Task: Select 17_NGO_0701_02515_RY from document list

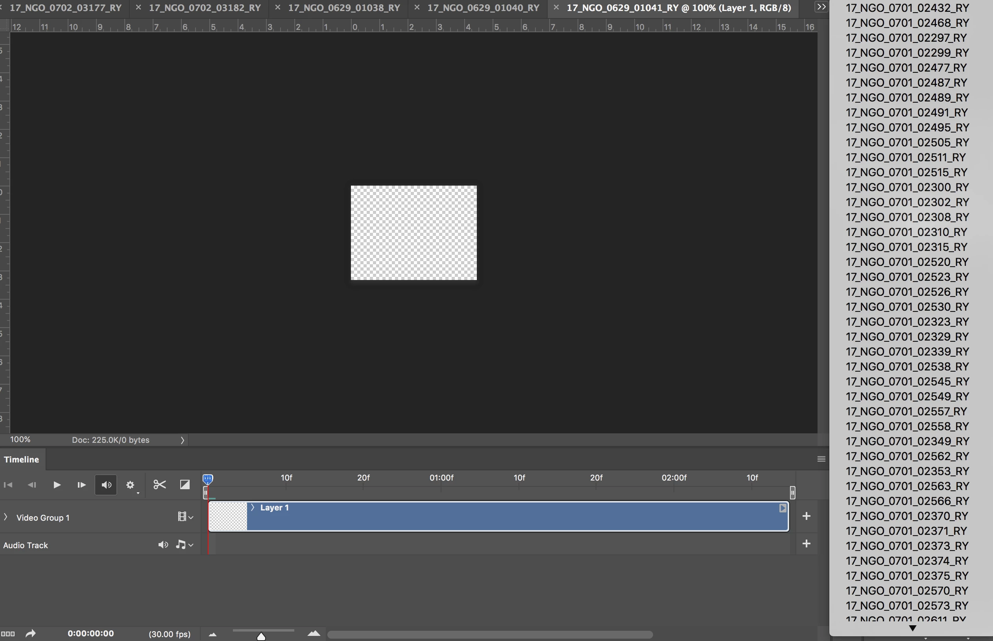Action: point(906,172)
